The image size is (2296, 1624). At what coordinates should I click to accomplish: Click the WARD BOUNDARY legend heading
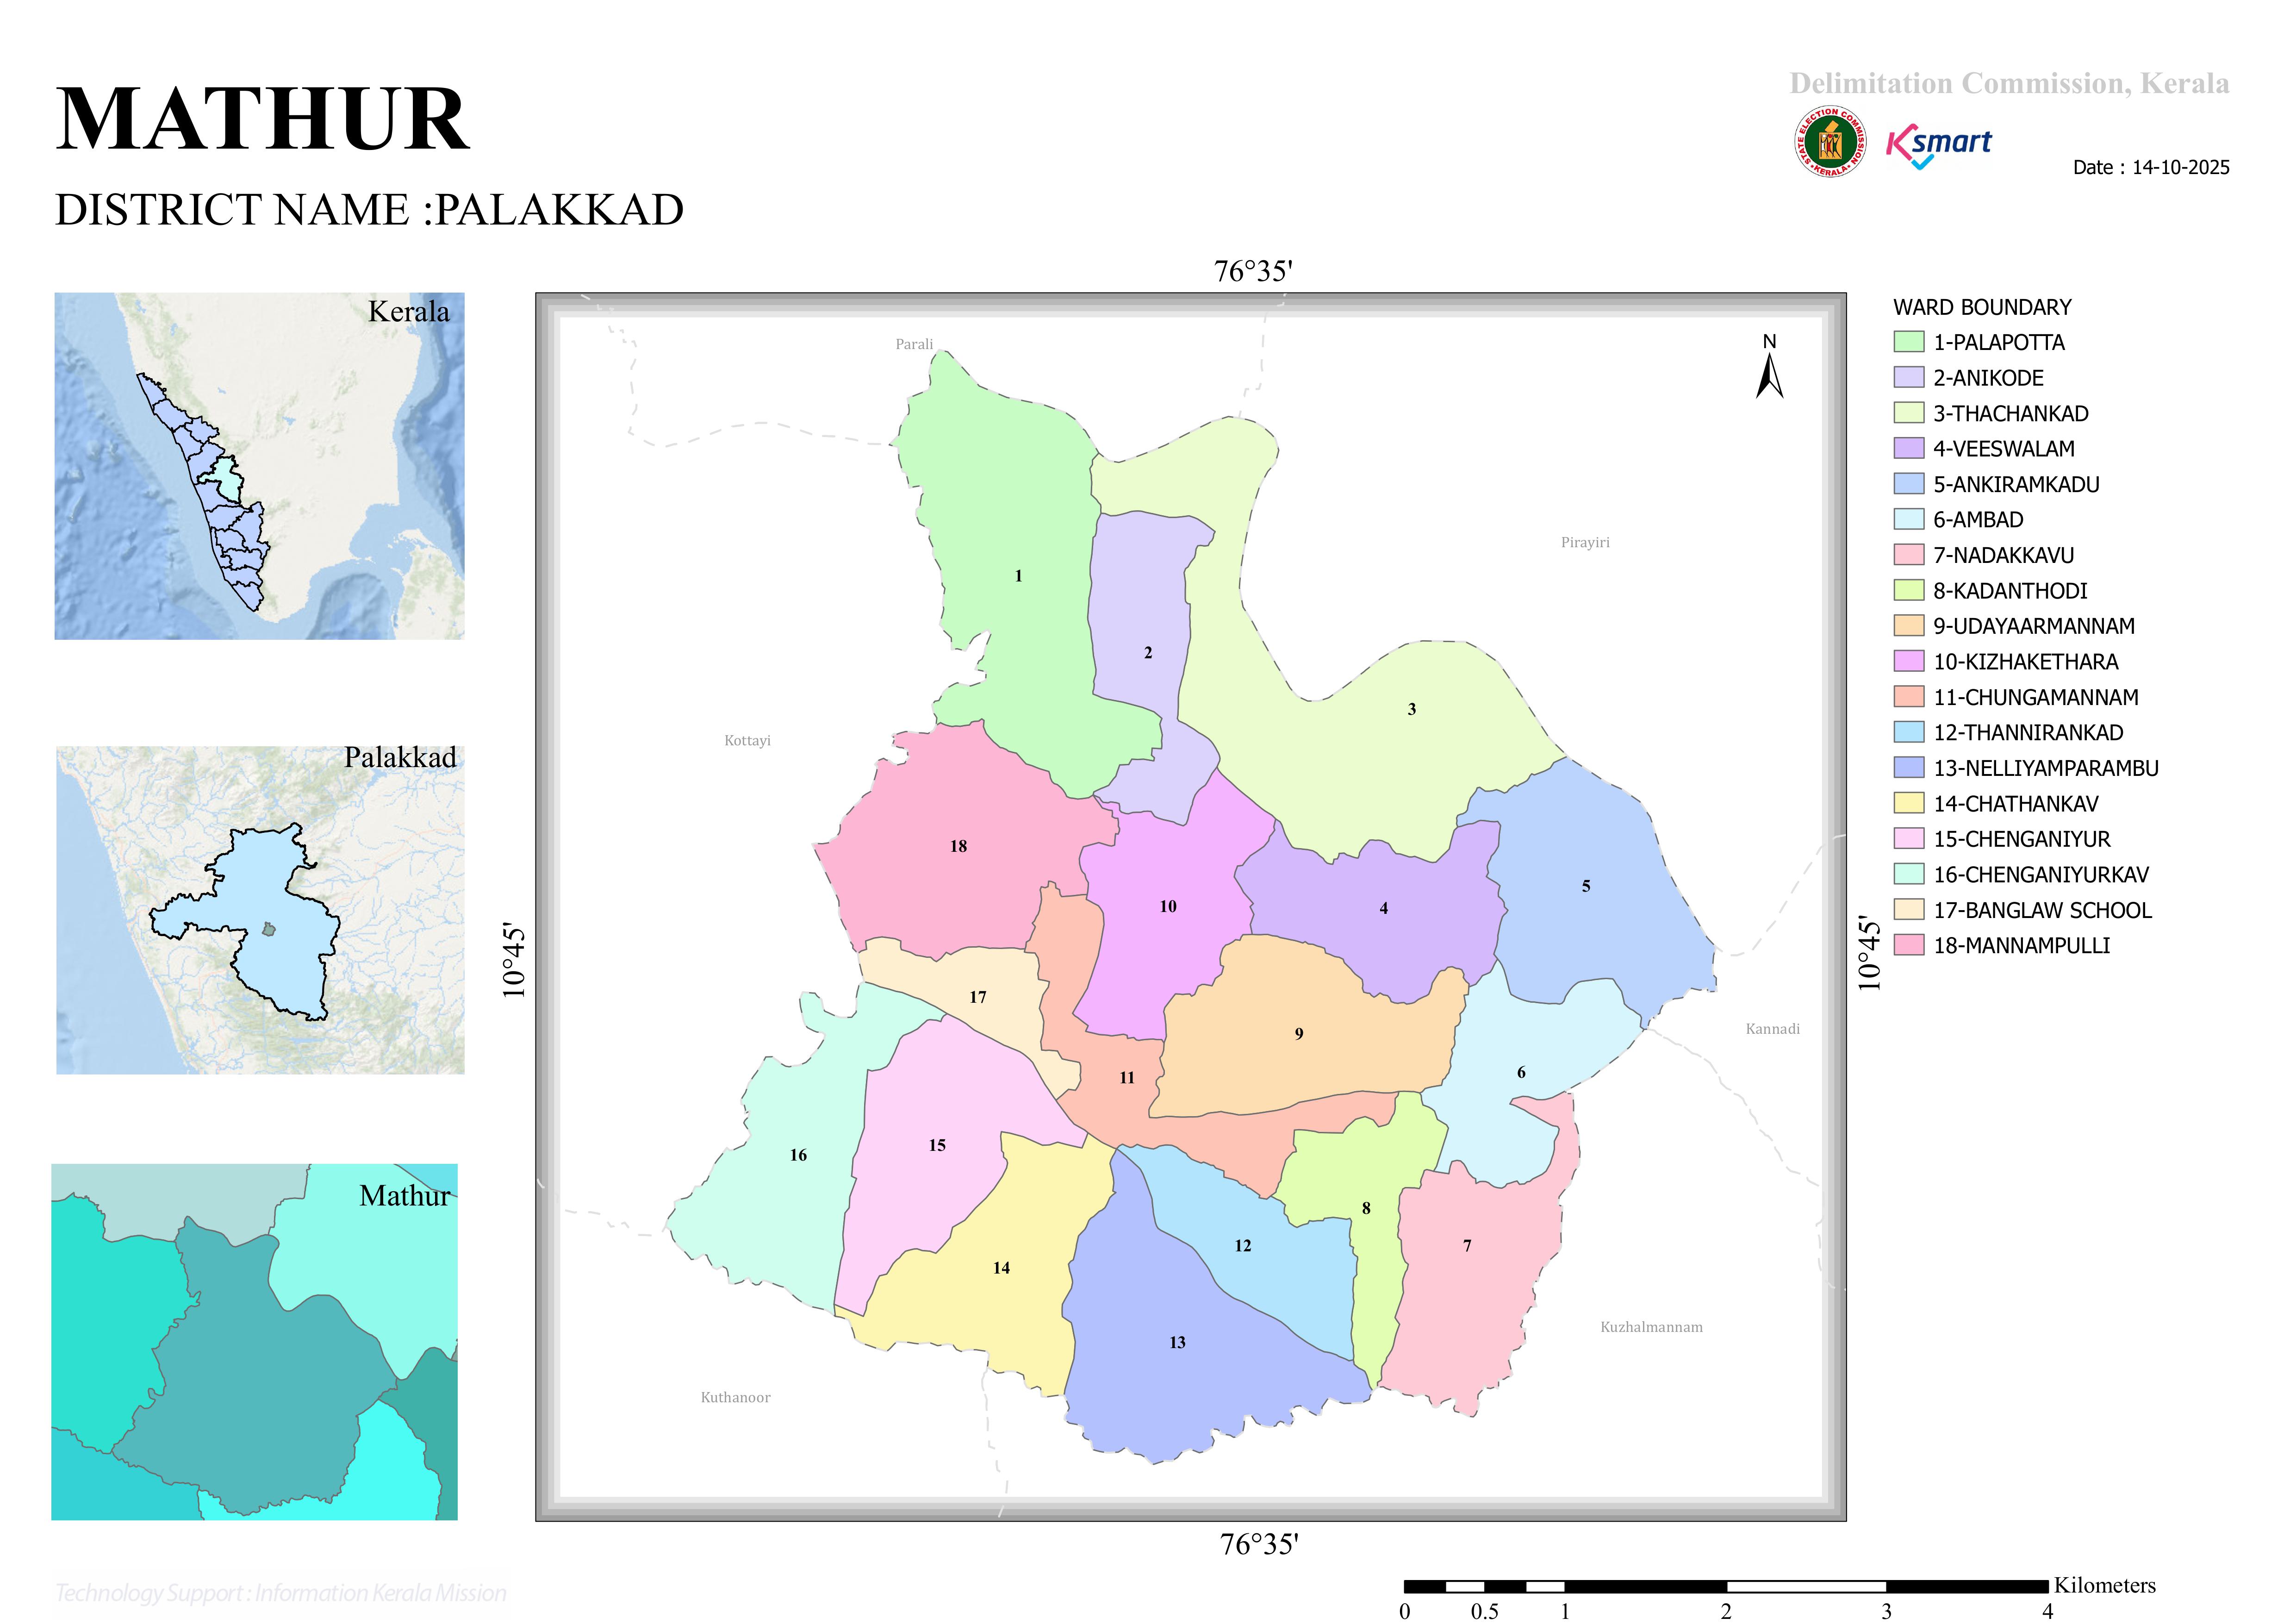point(1982,307)
